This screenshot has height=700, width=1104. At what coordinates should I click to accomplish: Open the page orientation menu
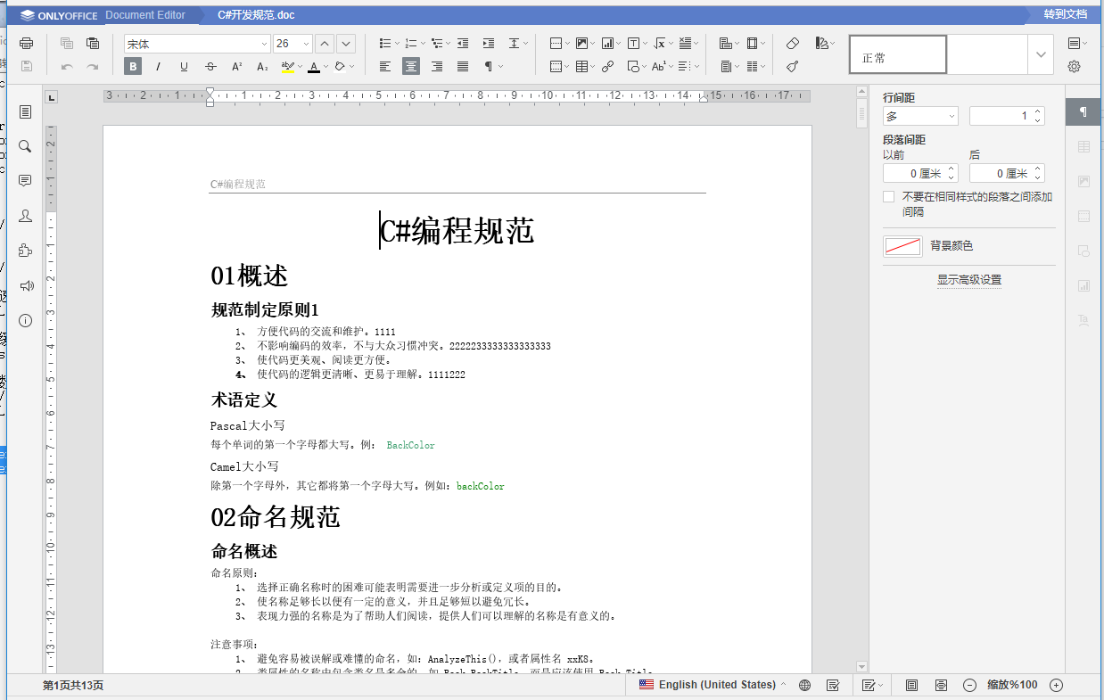click(x=729, y=44)
